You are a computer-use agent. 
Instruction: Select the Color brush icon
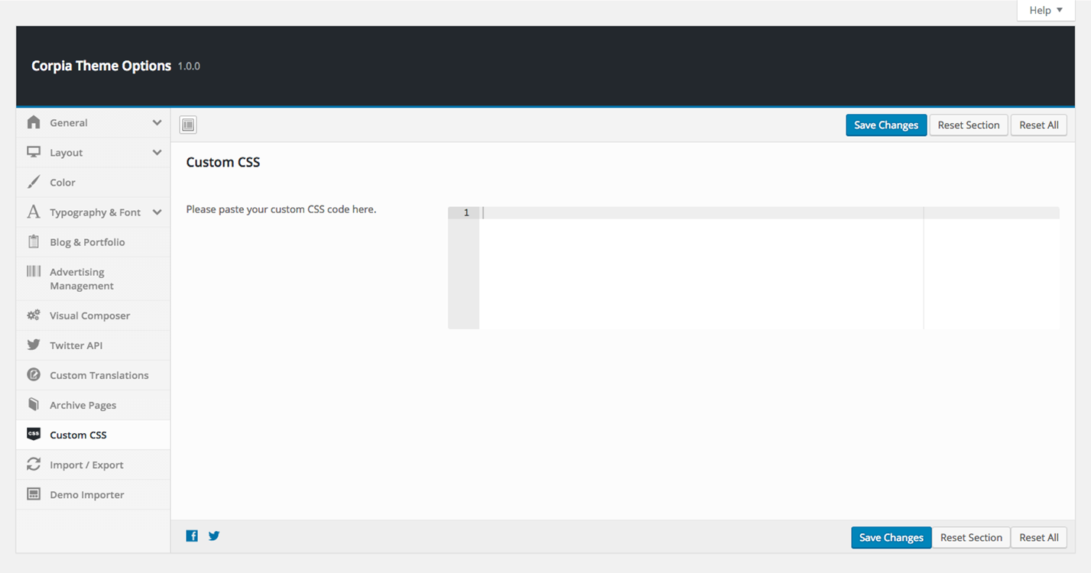pos(34,182)
